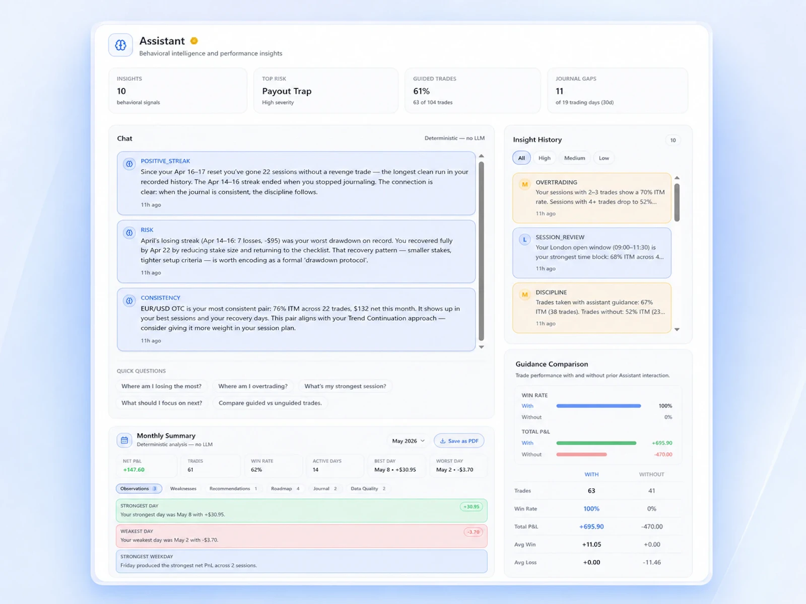Click the RISK message brain icon
The width and height of the screenshot is (806, 604).
[x=129, y=233]
